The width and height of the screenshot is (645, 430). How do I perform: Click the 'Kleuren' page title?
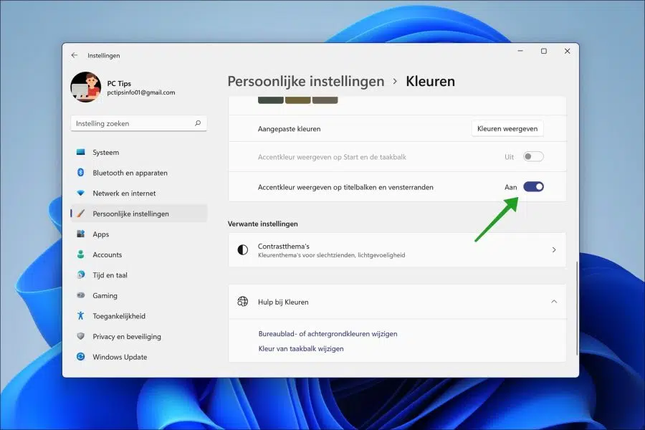click(430, 81)
